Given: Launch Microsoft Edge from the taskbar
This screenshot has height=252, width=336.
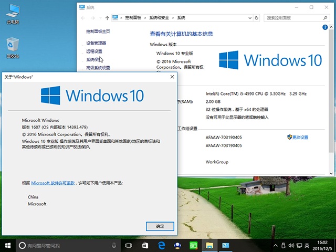Looking at the screenshot, I should tap(161, 245).
